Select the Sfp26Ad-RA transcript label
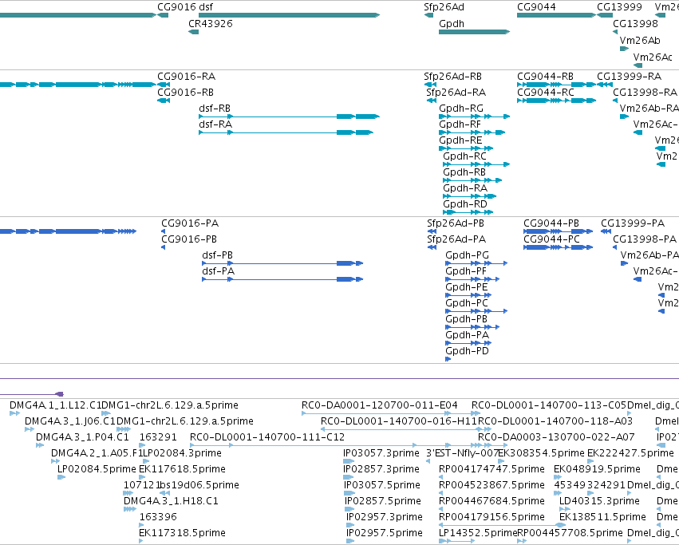This screenshot has height=545, width=679. [x=456, y=93]
